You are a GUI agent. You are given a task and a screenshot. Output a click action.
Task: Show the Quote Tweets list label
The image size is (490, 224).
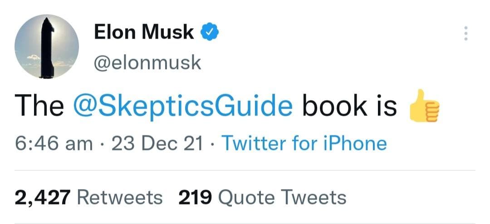click(x=282, y=198)
